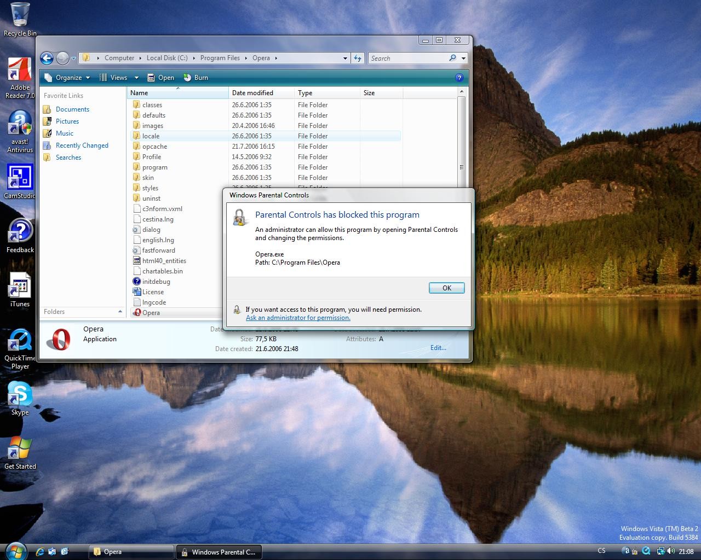Expand the Program Files breadcrumb arrow

tap(246, 58)
